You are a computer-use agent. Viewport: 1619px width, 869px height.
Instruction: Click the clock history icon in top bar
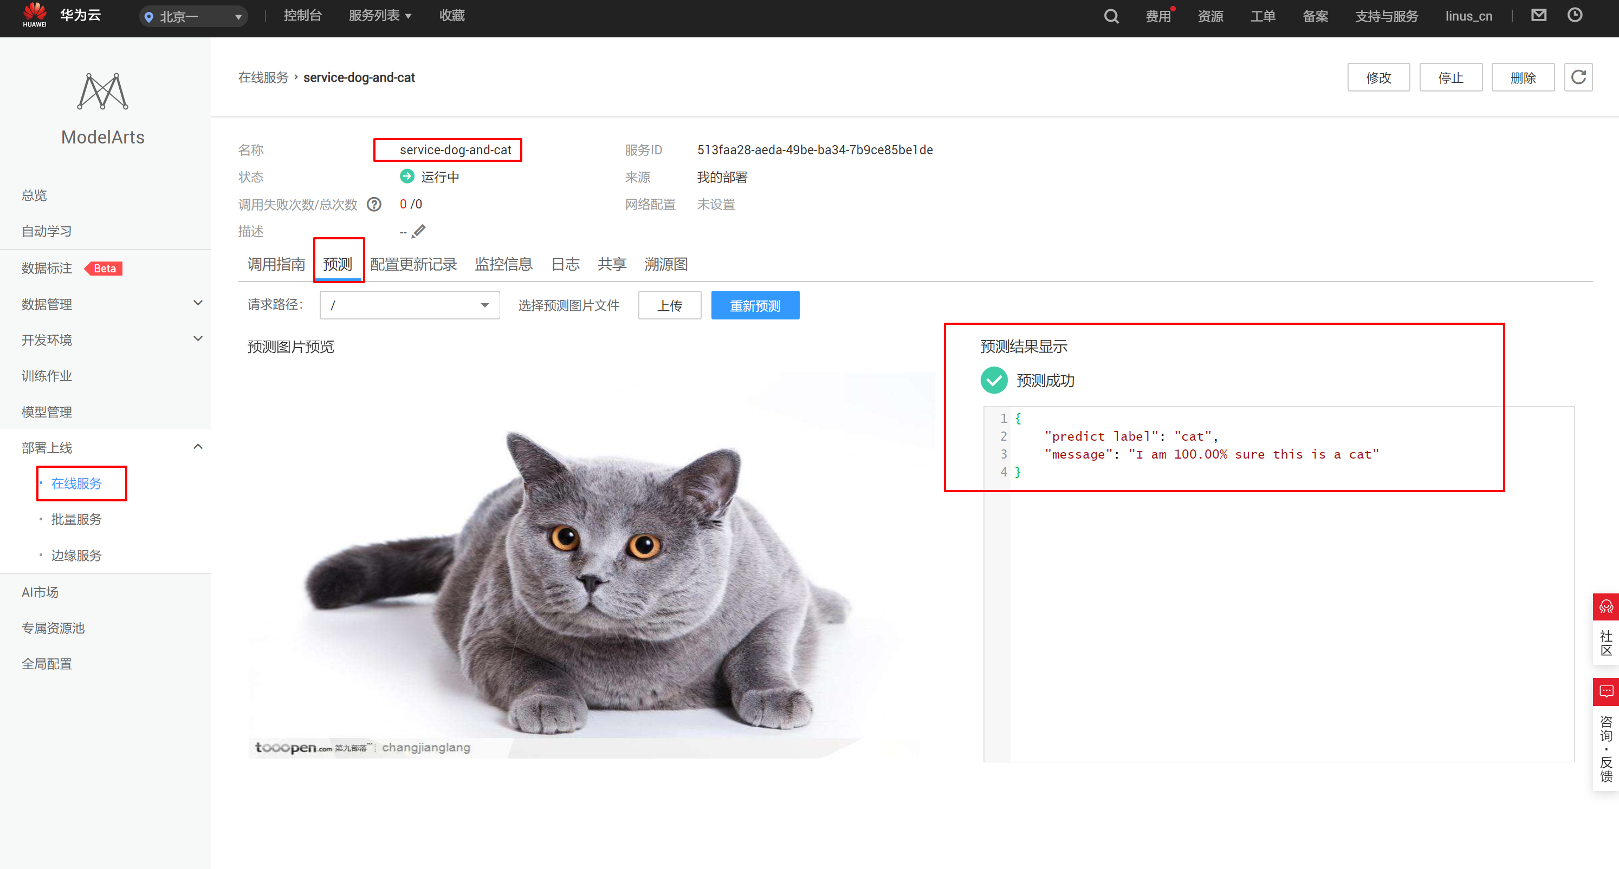[x=1575, y=16]
